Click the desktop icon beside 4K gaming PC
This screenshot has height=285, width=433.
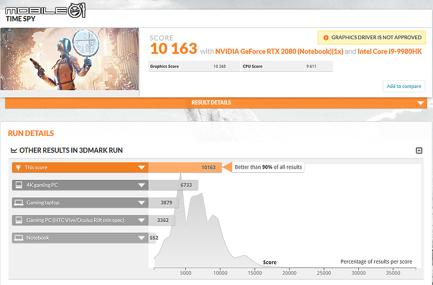19,185
